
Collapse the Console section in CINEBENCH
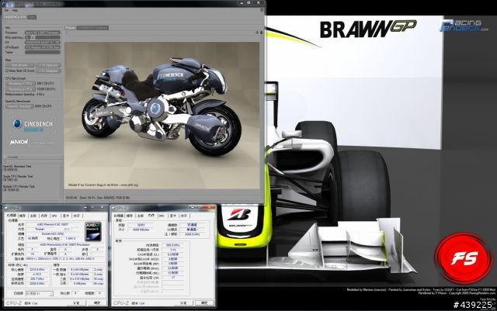5,157
